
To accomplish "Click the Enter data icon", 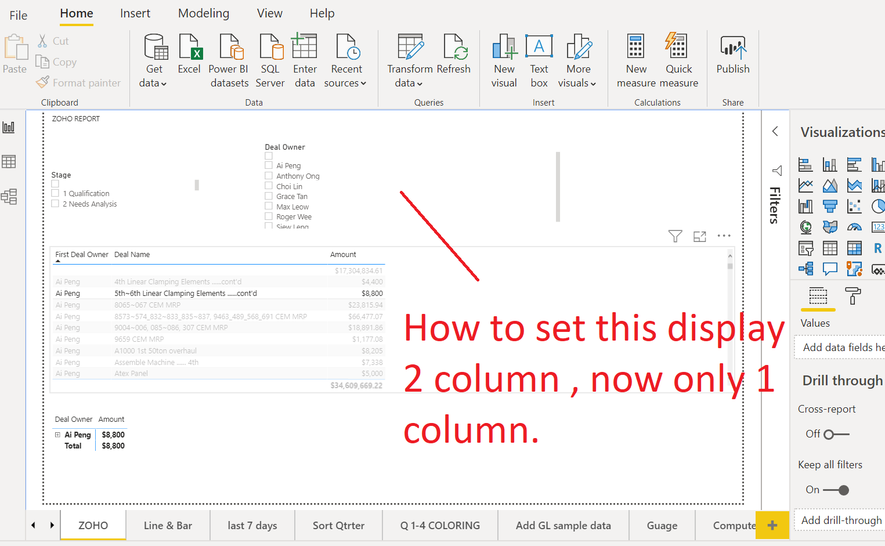I will (305, 46).
